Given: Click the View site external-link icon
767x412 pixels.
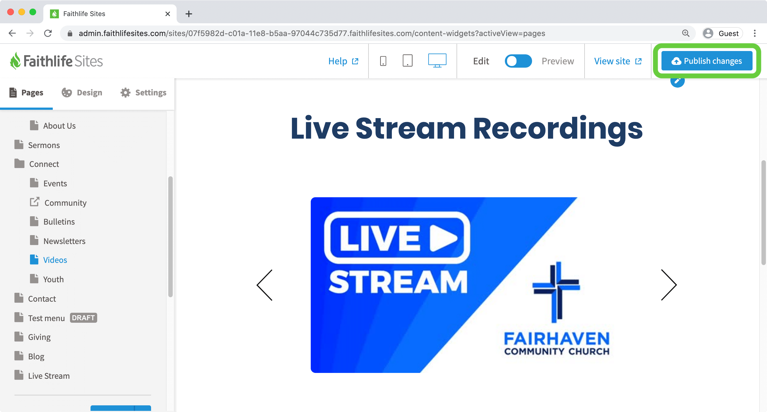Looking at the screenshot, I should click(638, 61).
